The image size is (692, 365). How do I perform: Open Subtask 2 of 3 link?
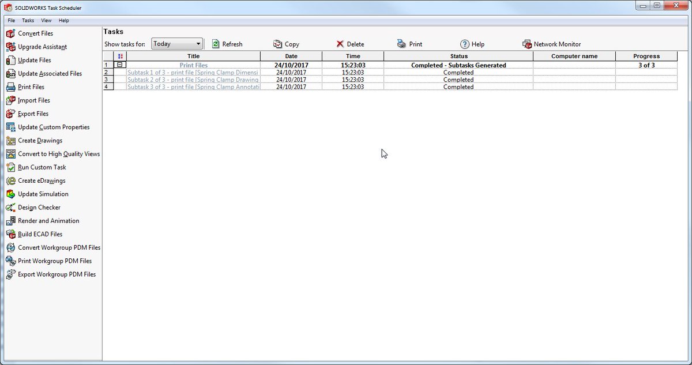point(194,80)
